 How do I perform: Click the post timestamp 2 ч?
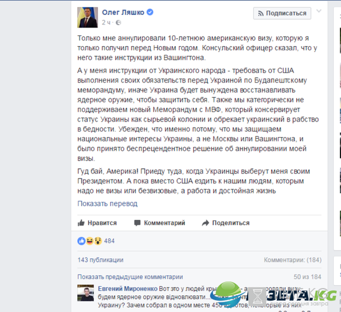click(x=106, y=22)
